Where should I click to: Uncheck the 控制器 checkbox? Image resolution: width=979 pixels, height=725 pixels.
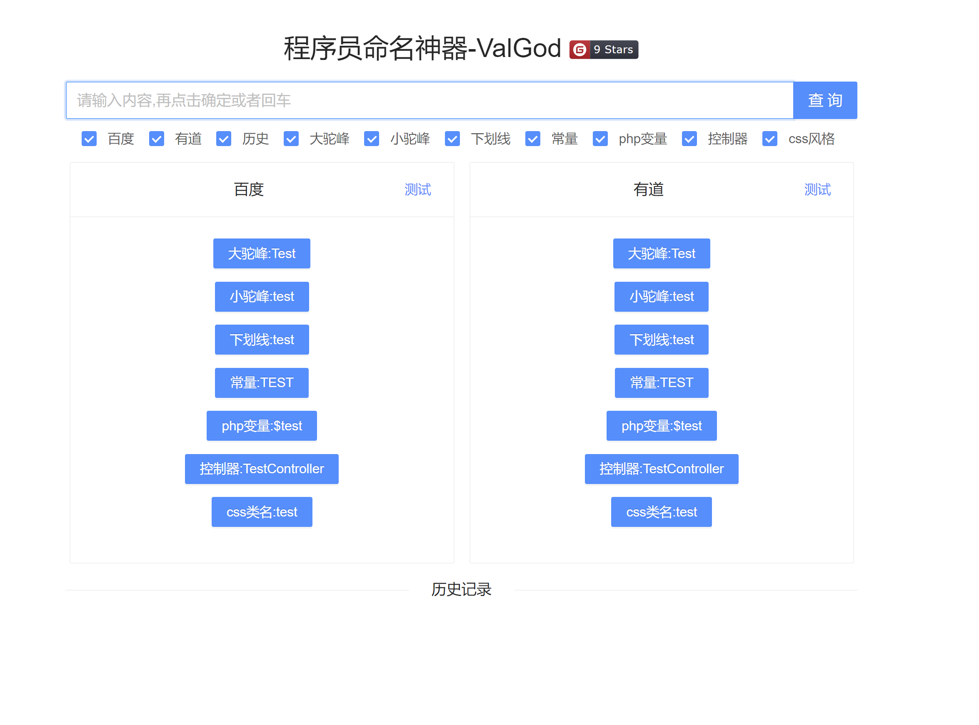689,139
